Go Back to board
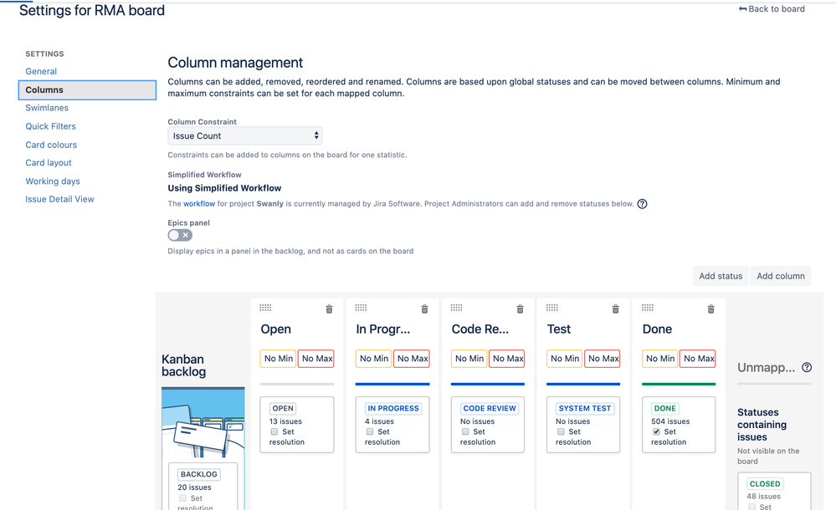The width and height of the screenshot is (836, 510). 772,9
